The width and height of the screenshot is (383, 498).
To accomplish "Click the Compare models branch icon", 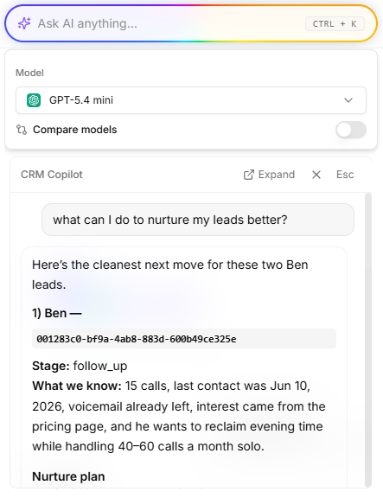I will point(22,130).
